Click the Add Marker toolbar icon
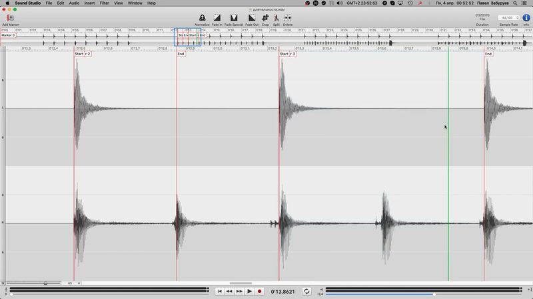The height and width of the screenshot is (299, 533). 10,18
